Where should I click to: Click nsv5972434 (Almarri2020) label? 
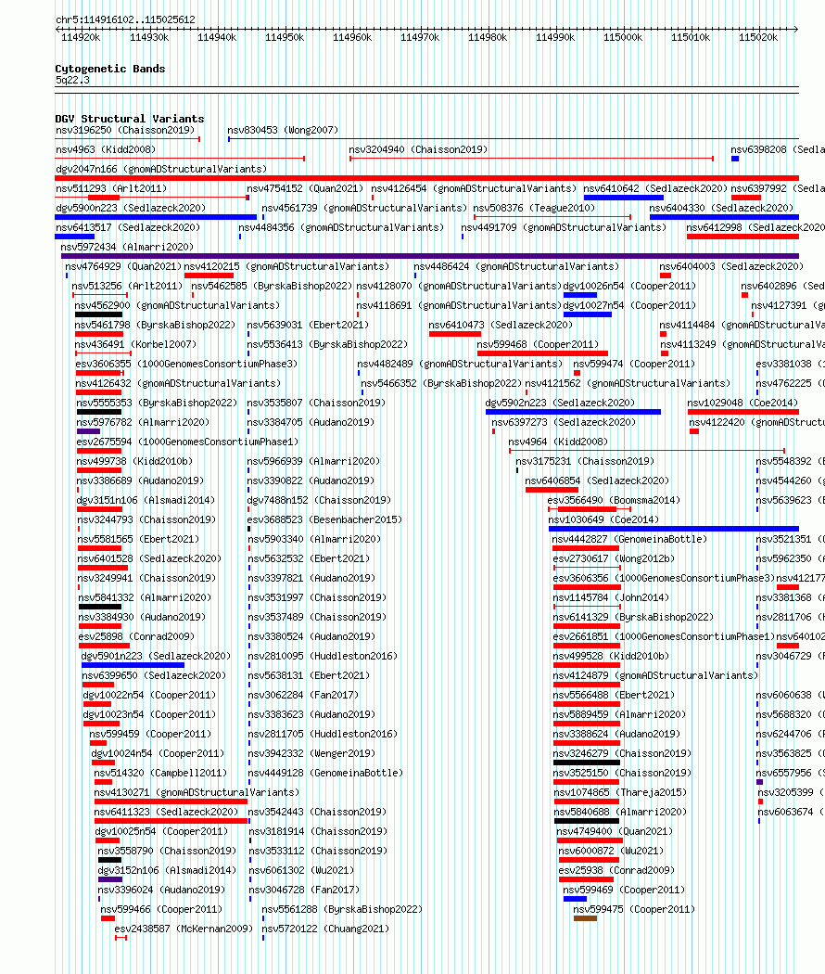(x=127, y=248)
